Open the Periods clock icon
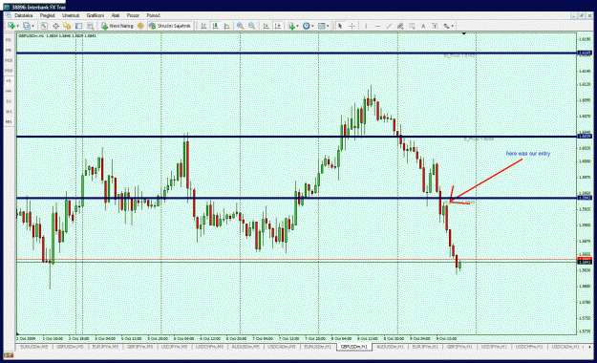Viewport: 597px width, 363px height. pos(306,26)
